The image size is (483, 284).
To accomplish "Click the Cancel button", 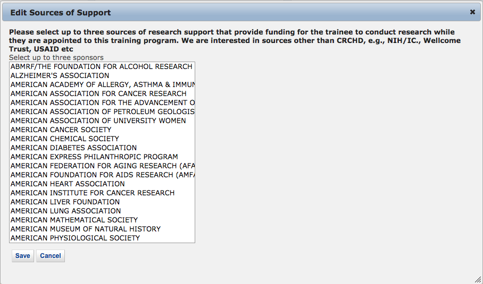I will click(51, 256).
